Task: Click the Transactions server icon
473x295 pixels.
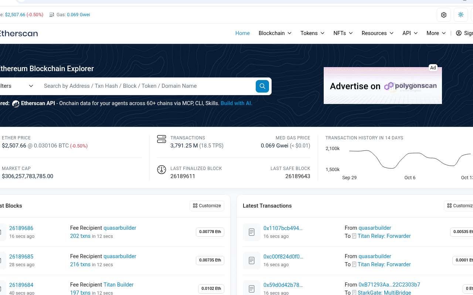Action: pyautogui.click(x=161, y=139)
